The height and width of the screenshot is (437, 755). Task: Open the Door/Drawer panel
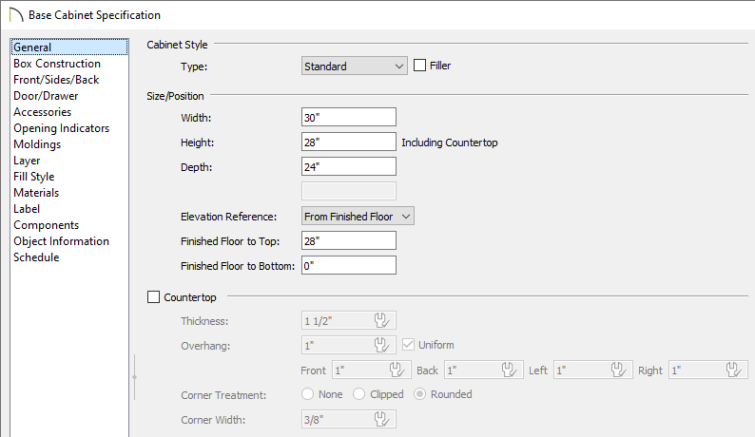46,96
